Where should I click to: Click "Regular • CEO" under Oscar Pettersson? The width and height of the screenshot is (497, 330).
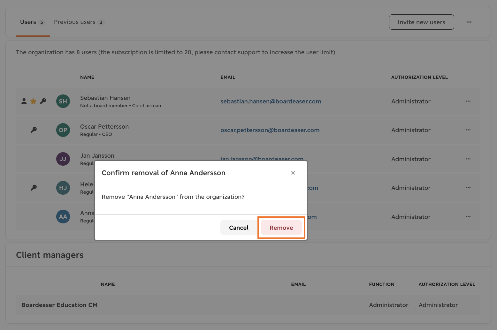[x=96, y=134]
